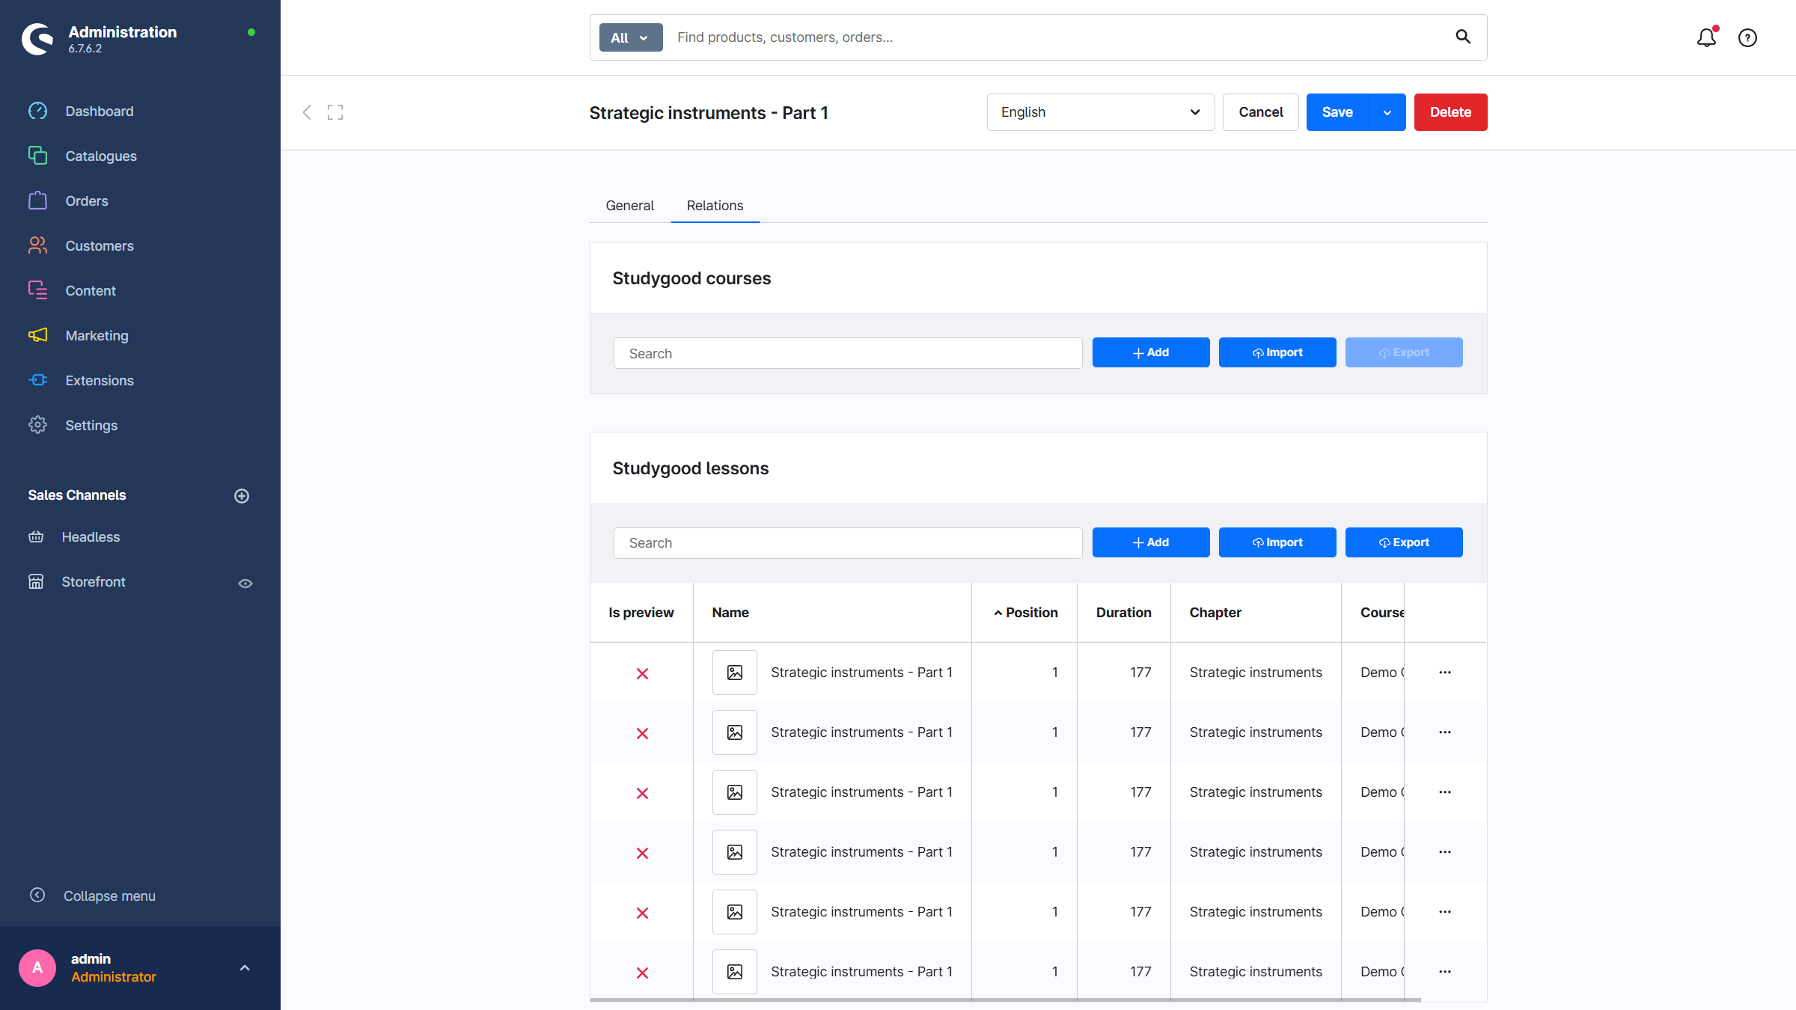Click the search magnifier icon
Viewport: 1796px width, 1010px height.
click(x=1463, y=37)
